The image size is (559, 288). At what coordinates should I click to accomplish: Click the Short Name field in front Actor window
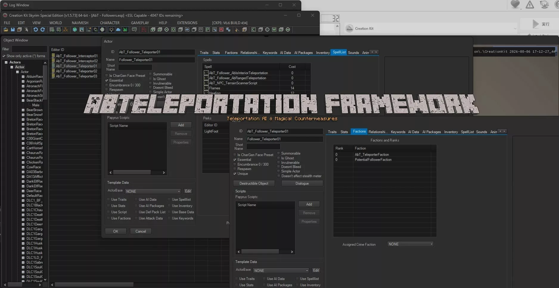263,147
